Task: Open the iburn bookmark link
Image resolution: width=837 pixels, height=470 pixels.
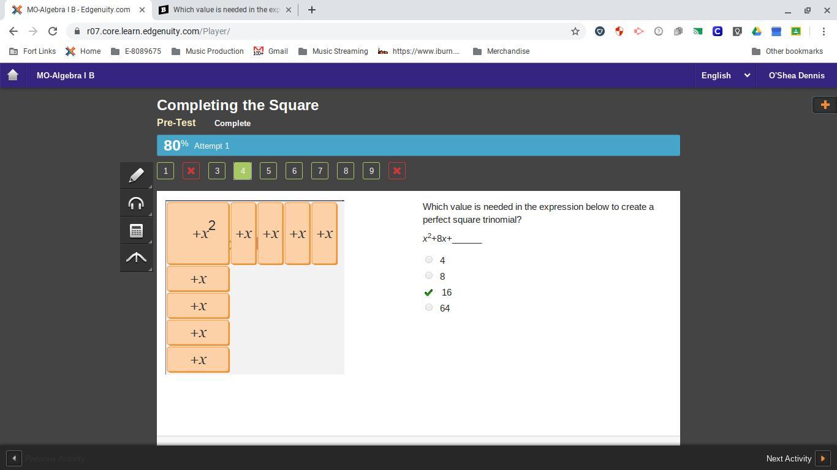Action: click(418, 51)
